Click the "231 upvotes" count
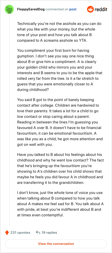 [x=20, y=233]
